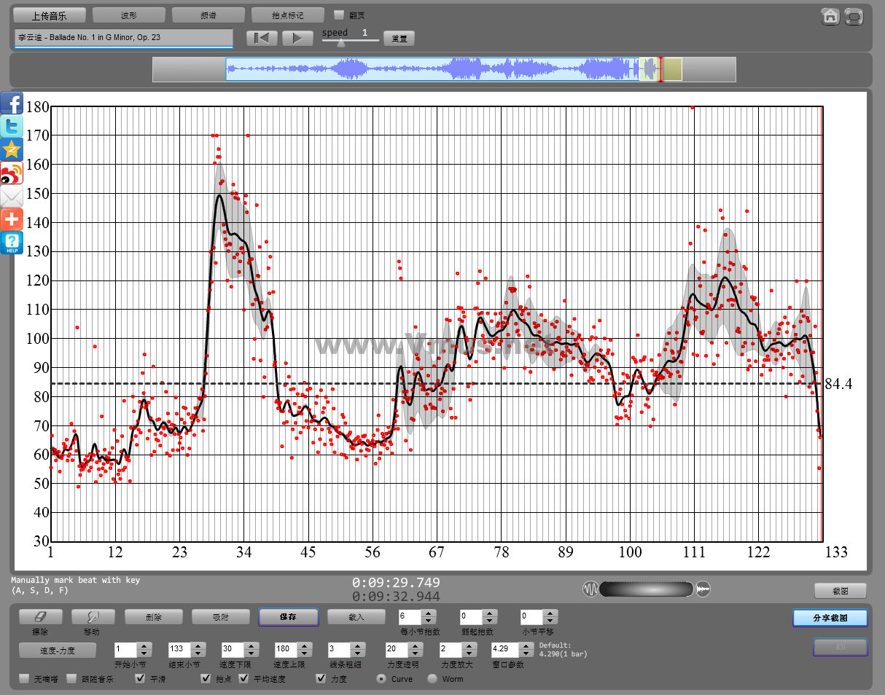Switch to the 波形 waveform view
This screenshot has width=885, height=695.
pos(129,15)
